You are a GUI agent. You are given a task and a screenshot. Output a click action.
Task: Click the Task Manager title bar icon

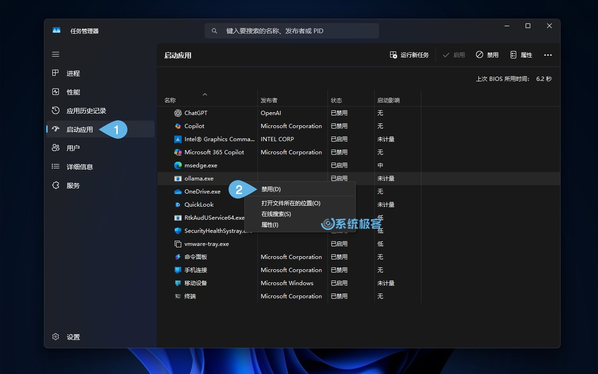pyautogui.click(x=57, y=30)
